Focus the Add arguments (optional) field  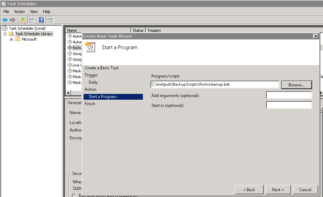pos(289,95)
